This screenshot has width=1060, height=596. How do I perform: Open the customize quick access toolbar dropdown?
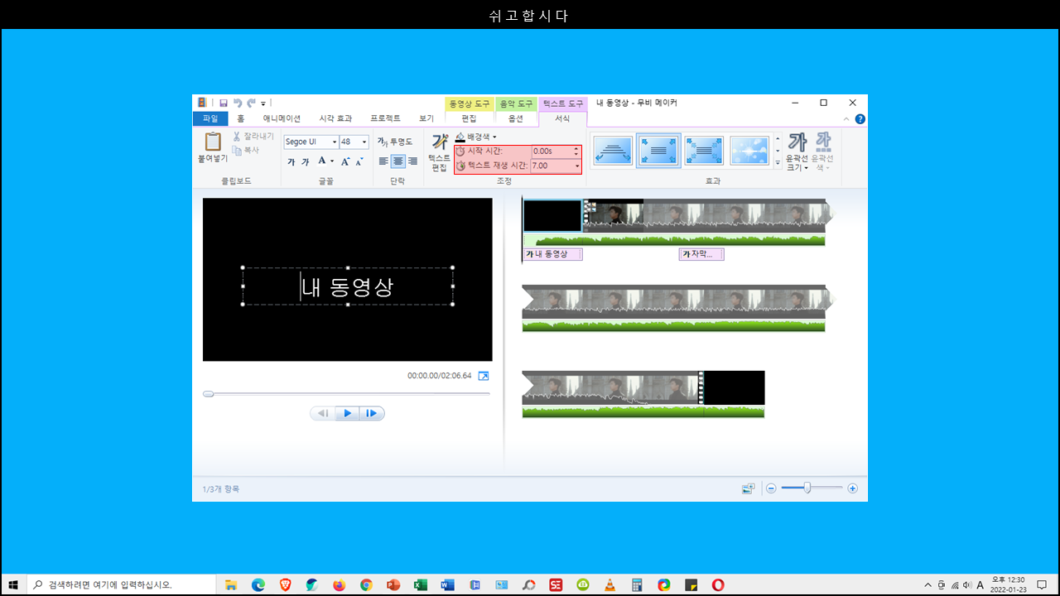tap(263, 103)
